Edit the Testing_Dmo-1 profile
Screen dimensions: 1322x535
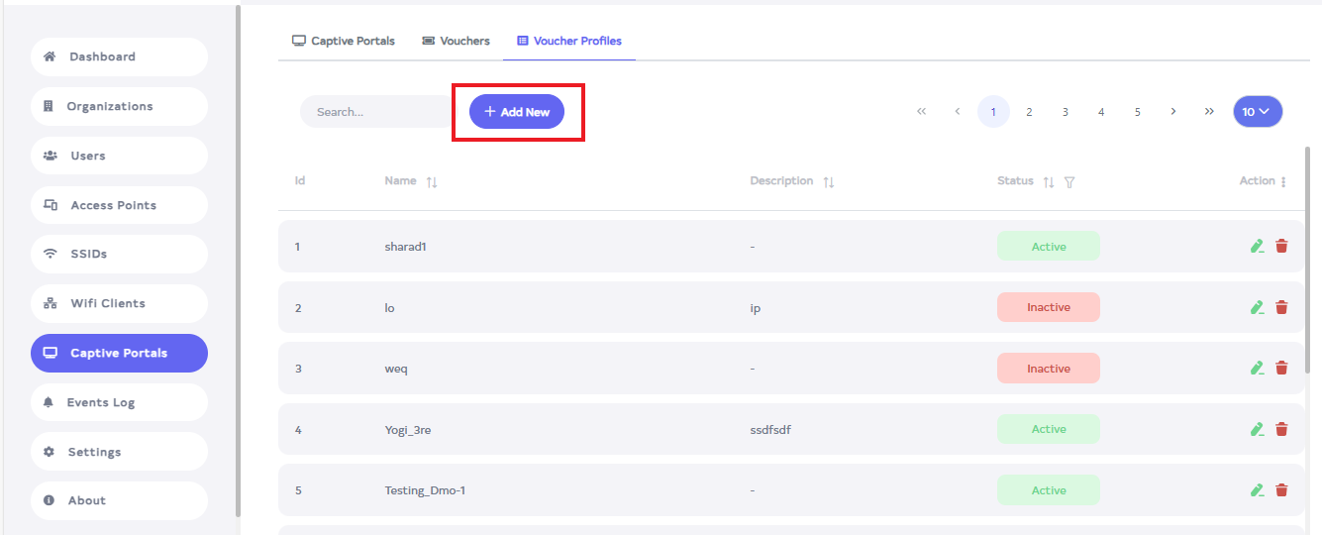click(x=1257, y=490)
